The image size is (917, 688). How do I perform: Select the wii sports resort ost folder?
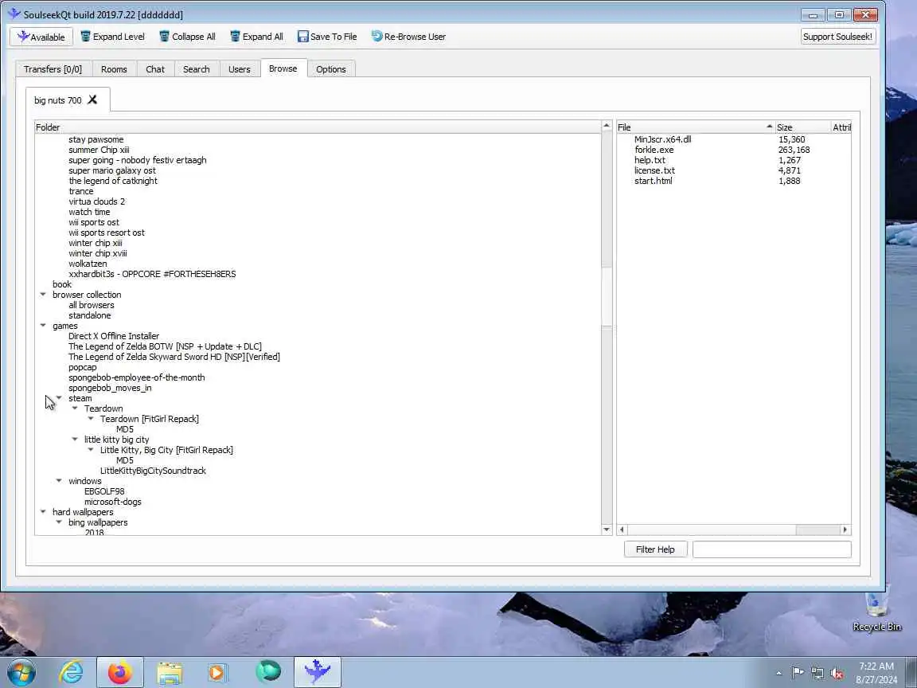107,233
